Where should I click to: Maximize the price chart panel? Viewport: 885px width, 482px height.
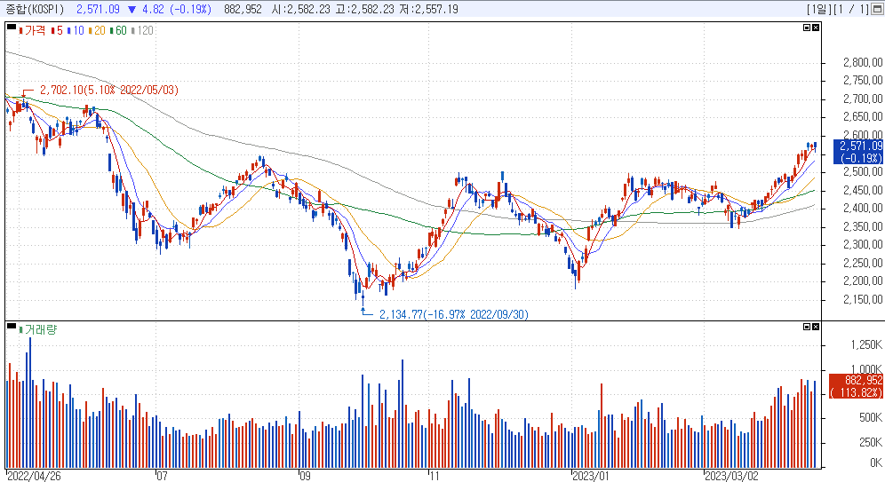click(807, 28)
